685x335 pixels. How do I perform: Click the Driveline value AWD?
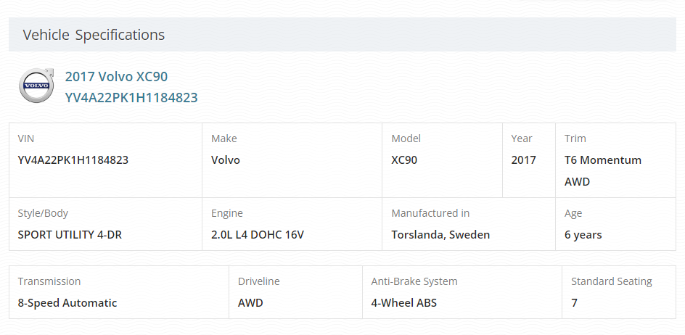[x=250, y=302]
